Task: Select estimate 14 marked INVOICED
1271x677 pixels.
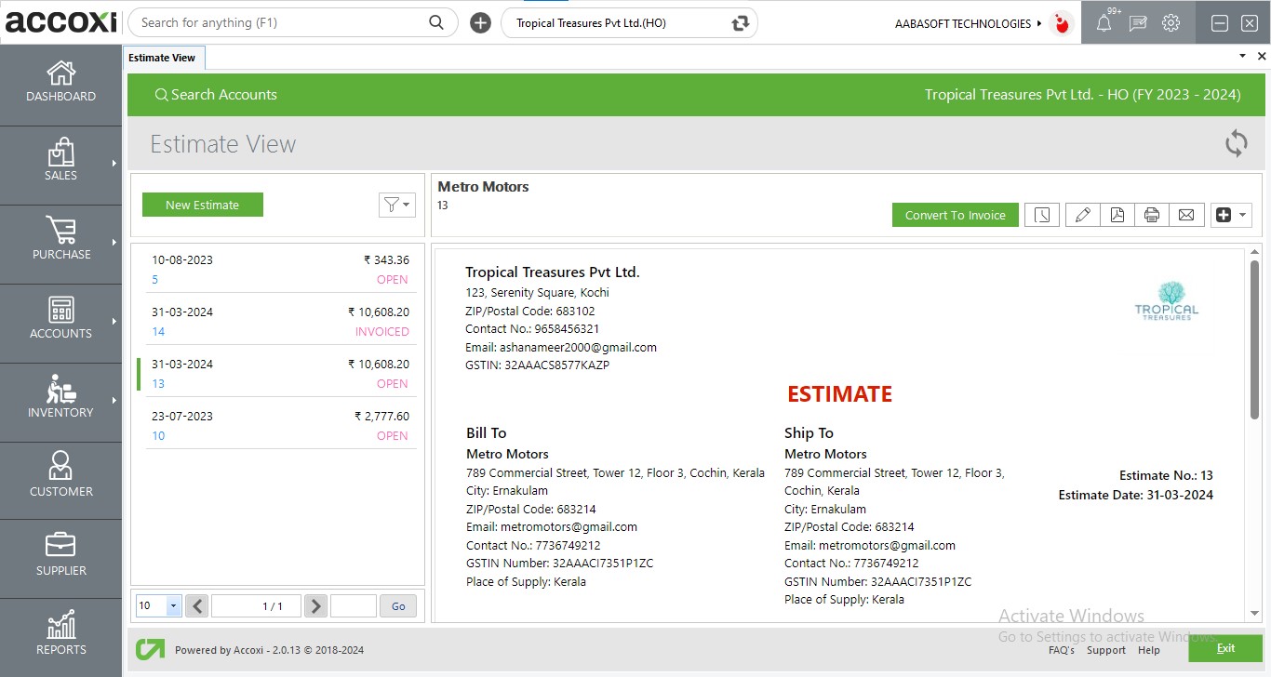Action: [x=279, y=321]
